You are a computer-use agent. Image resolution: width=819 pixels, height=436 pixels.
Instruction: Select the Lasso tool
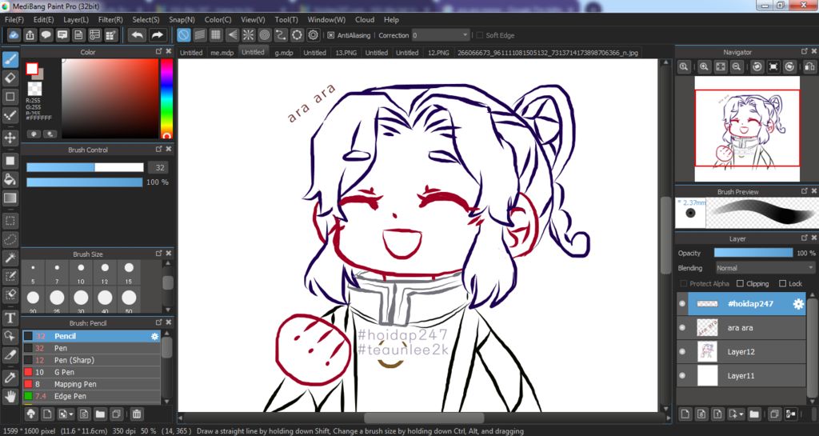coord(10,239)
